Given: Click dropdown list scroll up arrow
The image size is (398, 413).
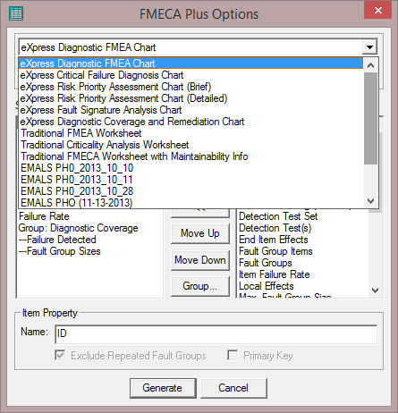Looking at the screenshot, I should (370, 65).
